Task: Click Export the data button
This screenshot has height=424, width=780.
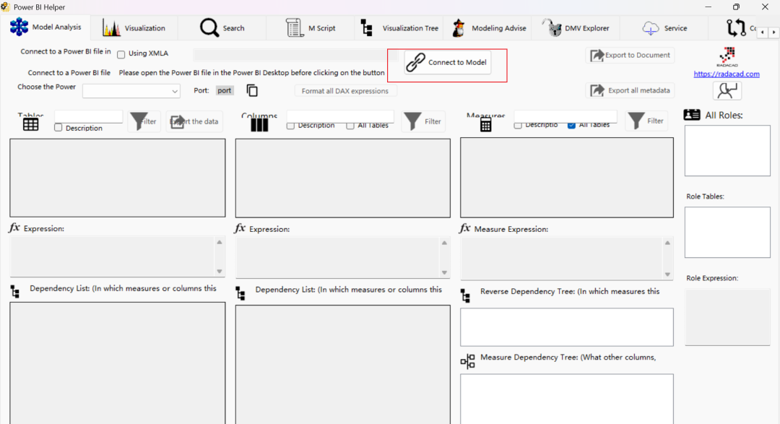Action: 194,121
